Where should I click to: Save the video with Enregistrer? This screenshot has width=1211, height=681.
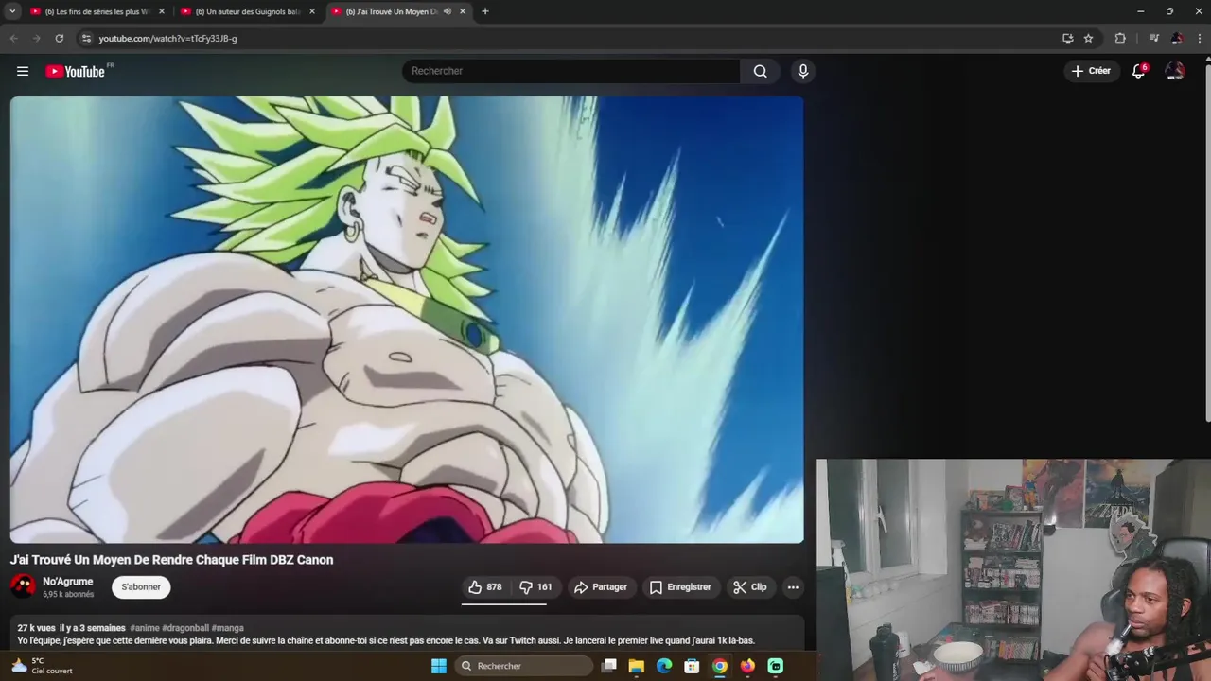[679, 587]
